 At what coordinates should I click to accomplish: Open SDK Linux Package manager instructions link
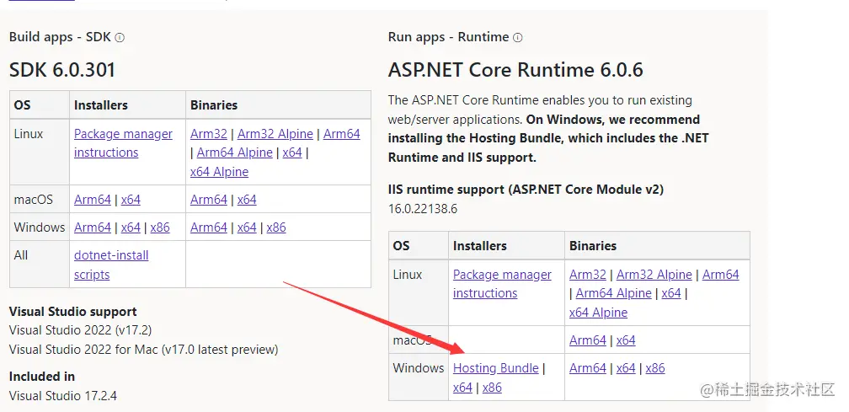(x=123, y=143)
